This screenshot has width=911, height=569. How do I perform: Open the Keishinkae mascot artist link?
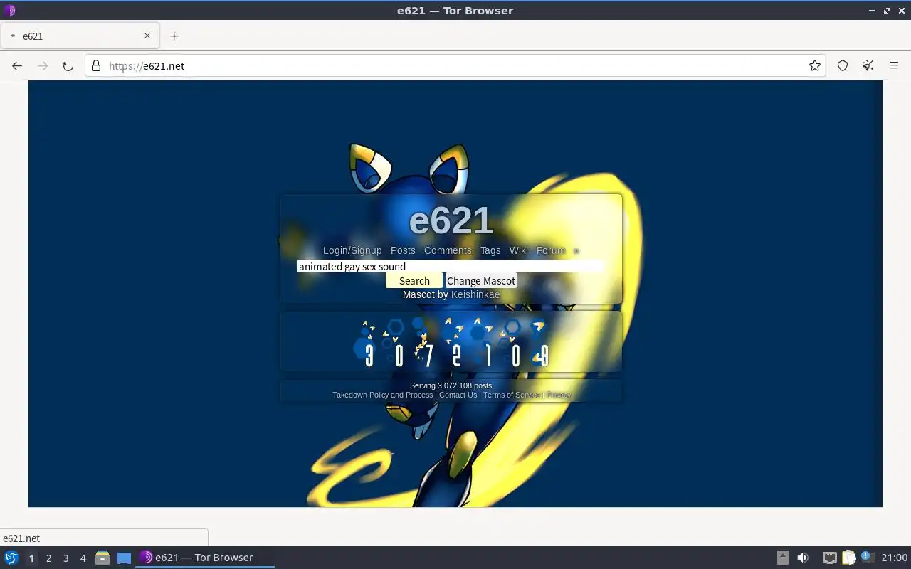[x=475, y=294]
